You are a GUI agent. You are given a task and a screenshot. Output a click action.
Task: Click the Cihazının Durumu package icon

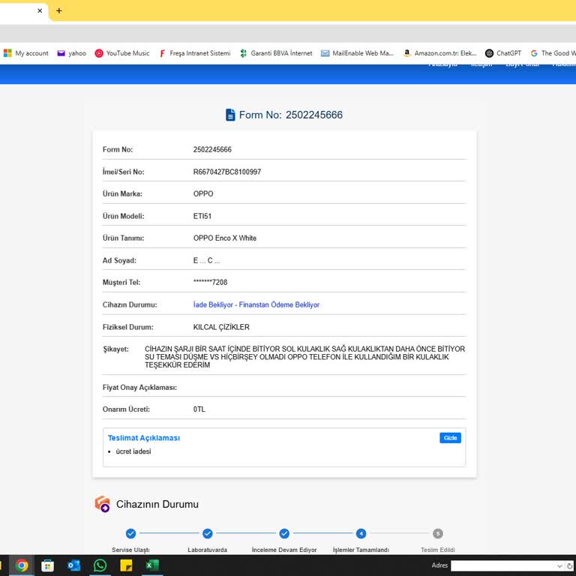click(x=102, y=504)
